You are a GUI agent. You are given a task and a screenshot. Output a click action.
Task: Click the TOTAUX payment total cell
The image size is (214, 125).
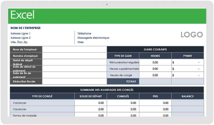(x=188, y=81)
